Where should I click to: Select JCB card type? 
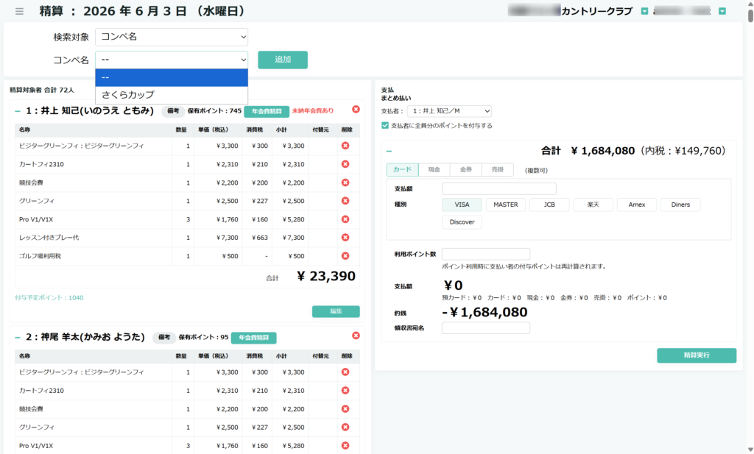pyautogui.click(x=549, y=205)
